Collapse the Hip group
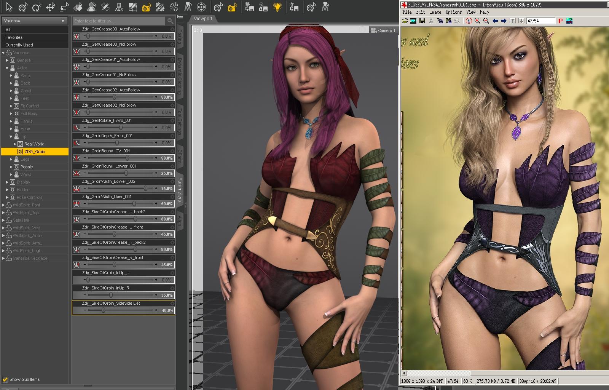 11,136
